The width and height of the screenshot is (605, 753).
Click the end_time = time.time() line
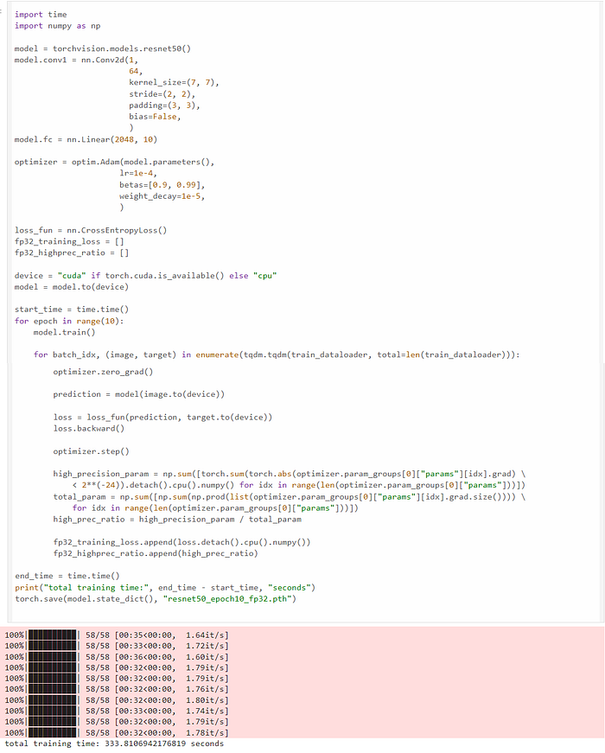tap(67, 576)
